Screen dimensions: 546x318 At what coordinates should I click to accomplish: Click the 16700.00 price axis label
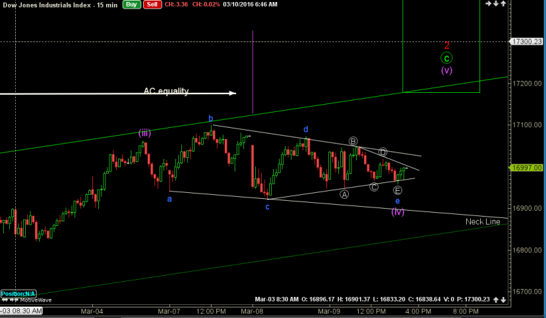click(527, 292)
